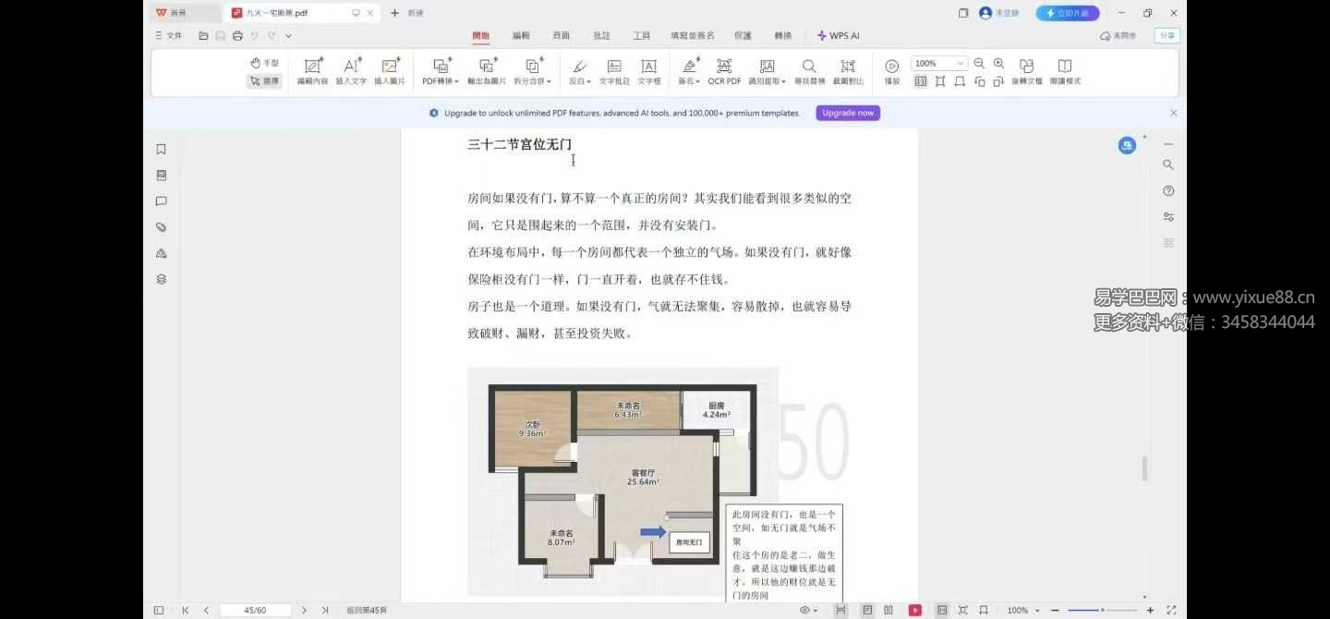Open the WPS AI tab

[838, 36]
